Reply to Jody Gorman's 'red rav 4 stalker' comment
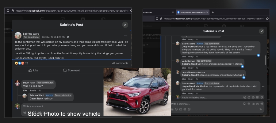276x123 pixels. point(191,68)
